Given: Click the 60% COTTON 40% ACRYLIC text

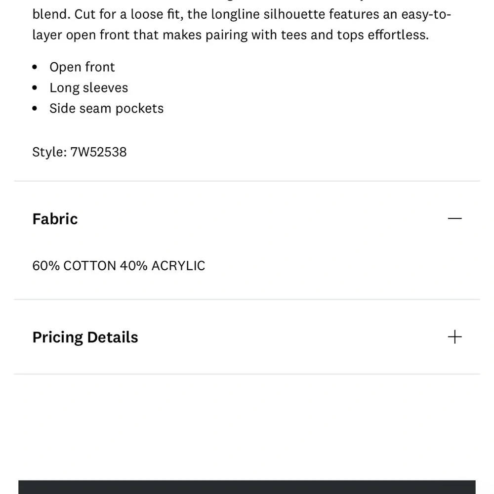Looking at the screenshot, I should point(119,266).
